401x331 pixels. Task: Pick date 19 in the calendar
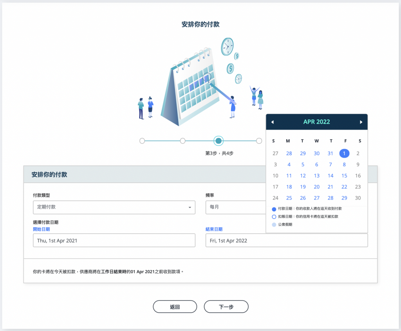click(303, 187)
